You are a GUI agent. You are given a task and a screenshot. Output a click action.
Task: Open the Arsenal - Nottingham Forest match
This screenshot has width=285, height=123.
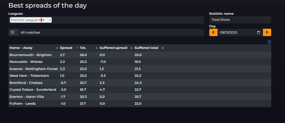[34, 69]
